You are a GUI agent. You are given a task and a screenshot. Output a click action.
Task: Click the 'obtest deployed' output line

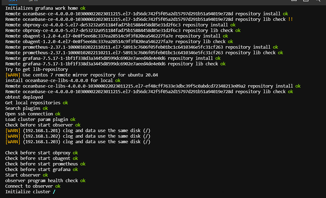click(x=24, y=97)
